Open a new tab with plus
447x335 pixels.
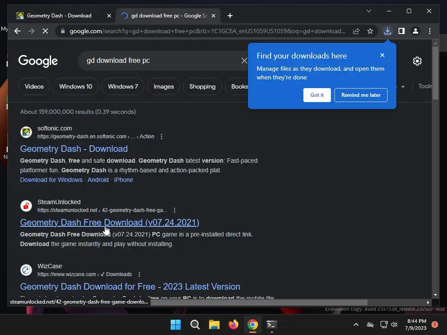tap(230, 16)
